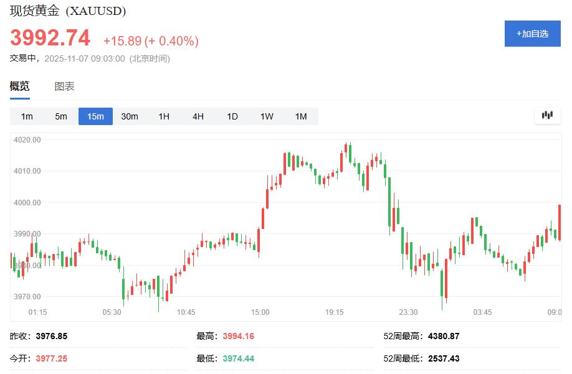572x374 pixels.
Task: Open the candlestick chart type selector icon
Action: 547,115
